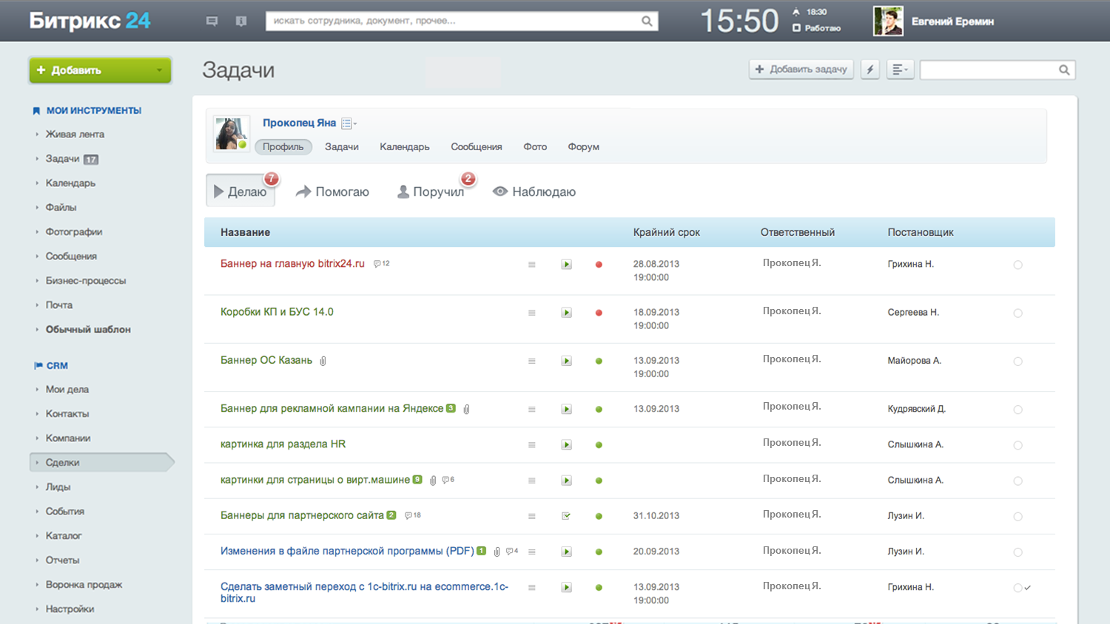Click the attachment clip on the Яндекс banner task

466,409
